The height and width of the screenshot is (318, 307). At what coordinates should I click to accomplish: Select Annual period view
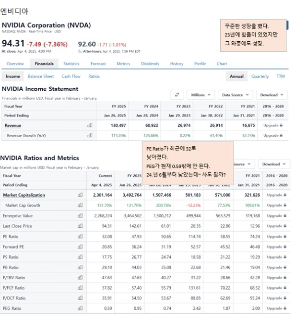click(236, 76)
